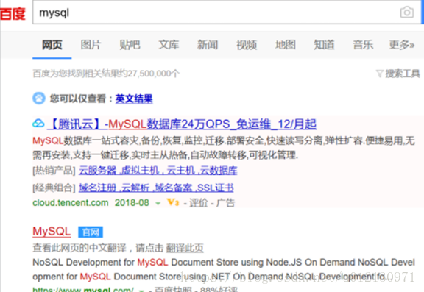Click the 广告 label
The image size is (424, 292).
(x=225, y=203)
